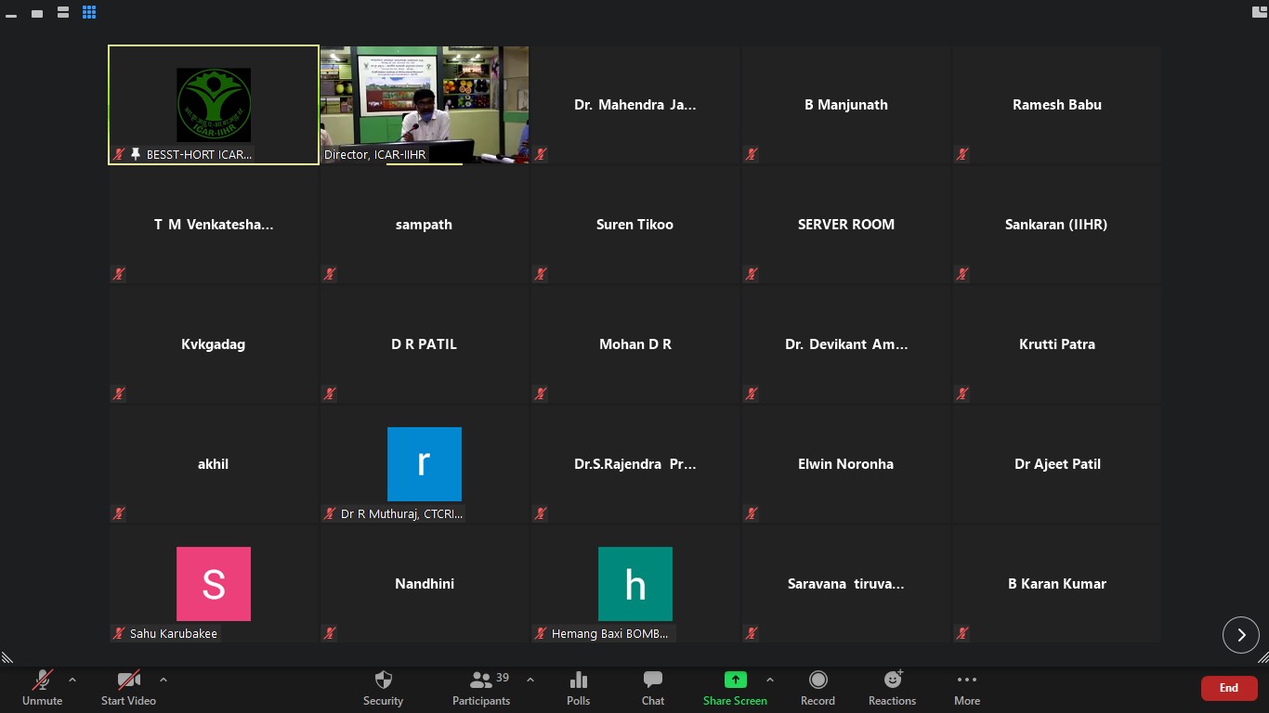
Task: Expand video options arrow beside Start Video
Action: (164, 680)
